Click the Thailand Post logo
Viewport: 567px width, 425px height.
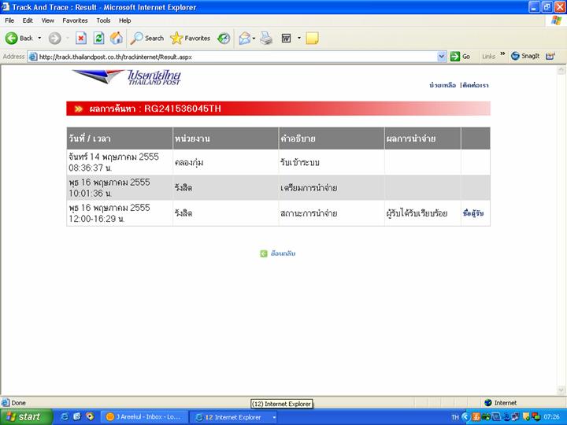click(x=127, y=78)
